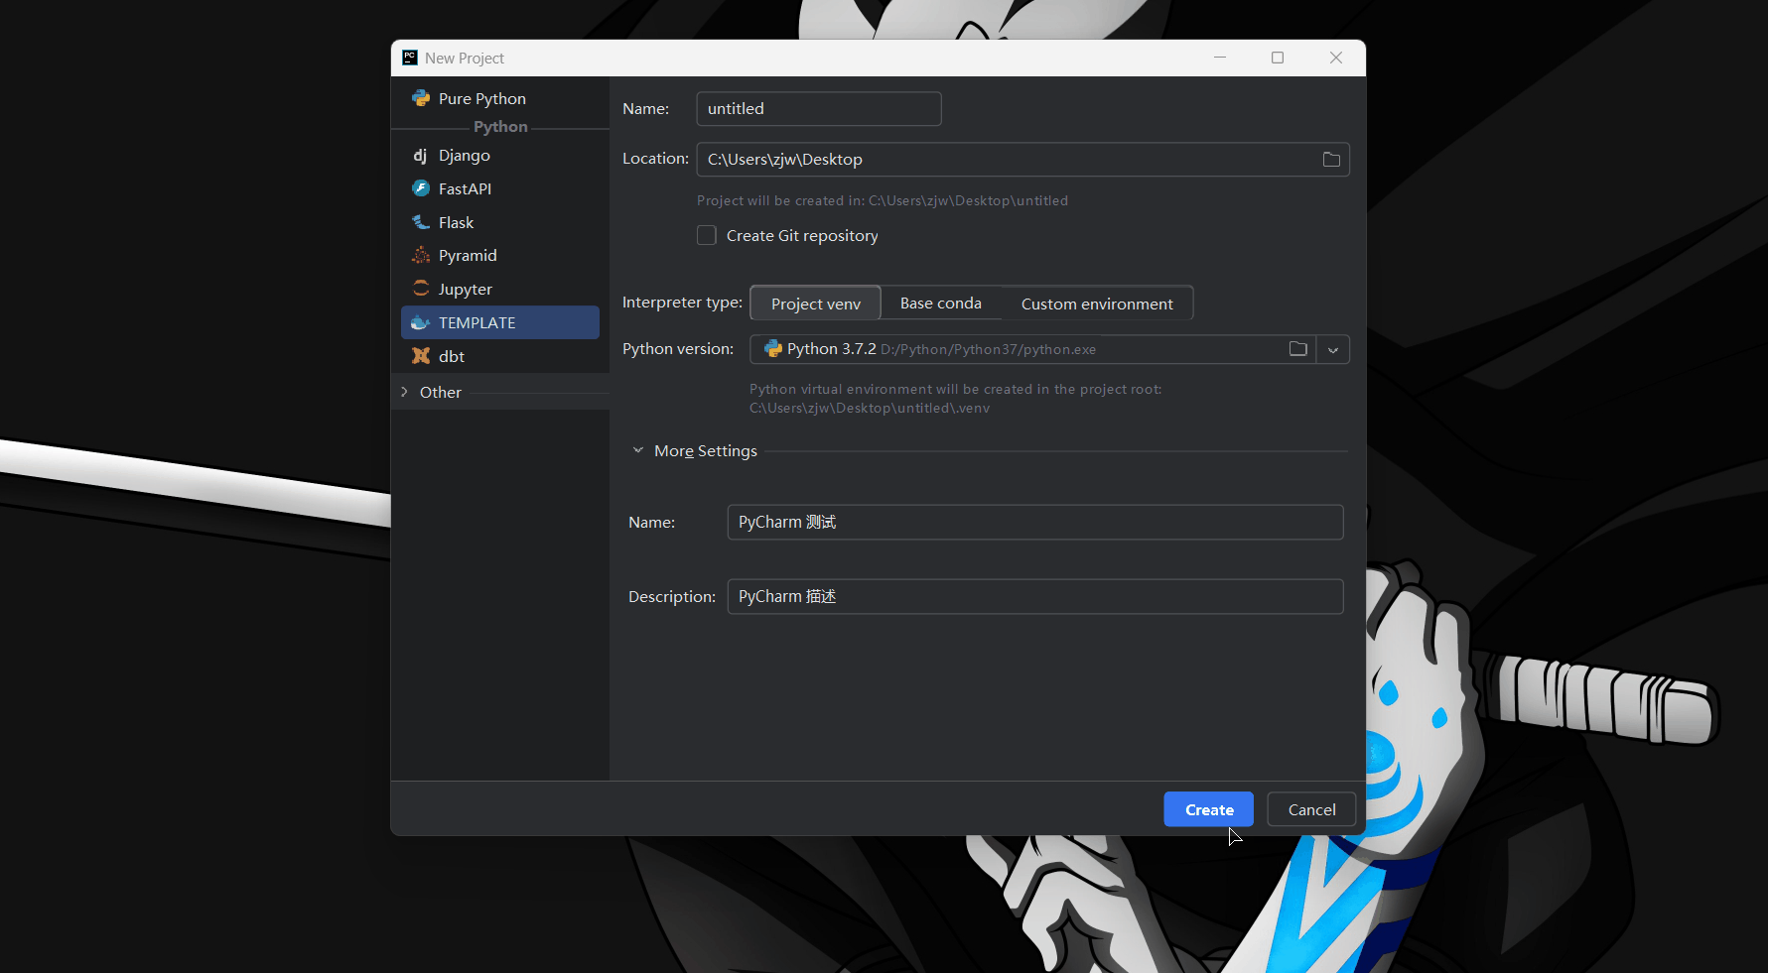
Task: Click the Django icon in sidebar
Action: (x=421, y=156)
